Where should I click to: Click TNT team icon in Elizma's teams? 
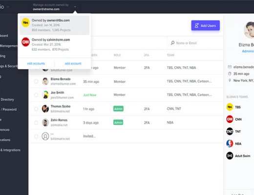click(230, 131)
